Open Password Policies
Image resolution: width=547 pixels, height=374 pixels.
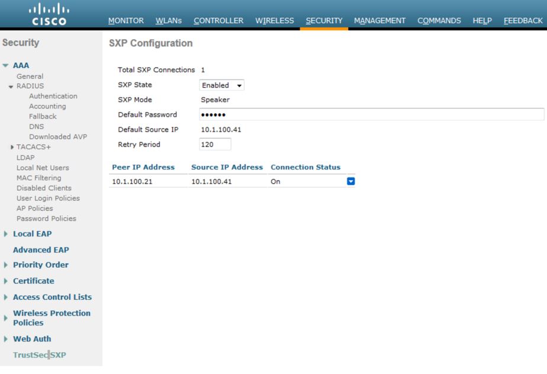46,218
